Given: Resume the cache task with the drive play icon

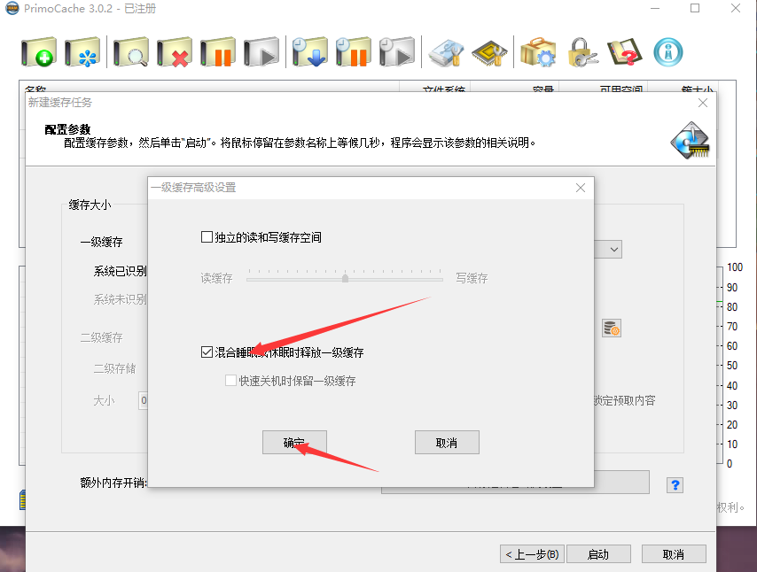Looking at the screenshot, I should tap(261, 52).
